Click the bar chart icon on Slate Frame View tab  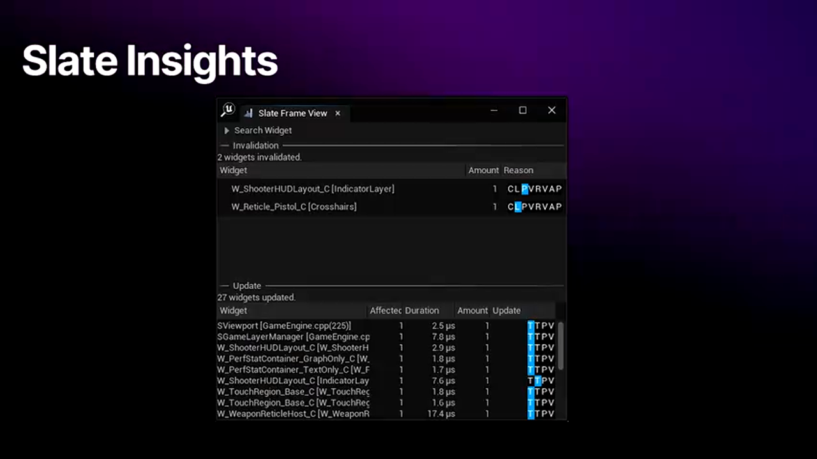(248, 113)
